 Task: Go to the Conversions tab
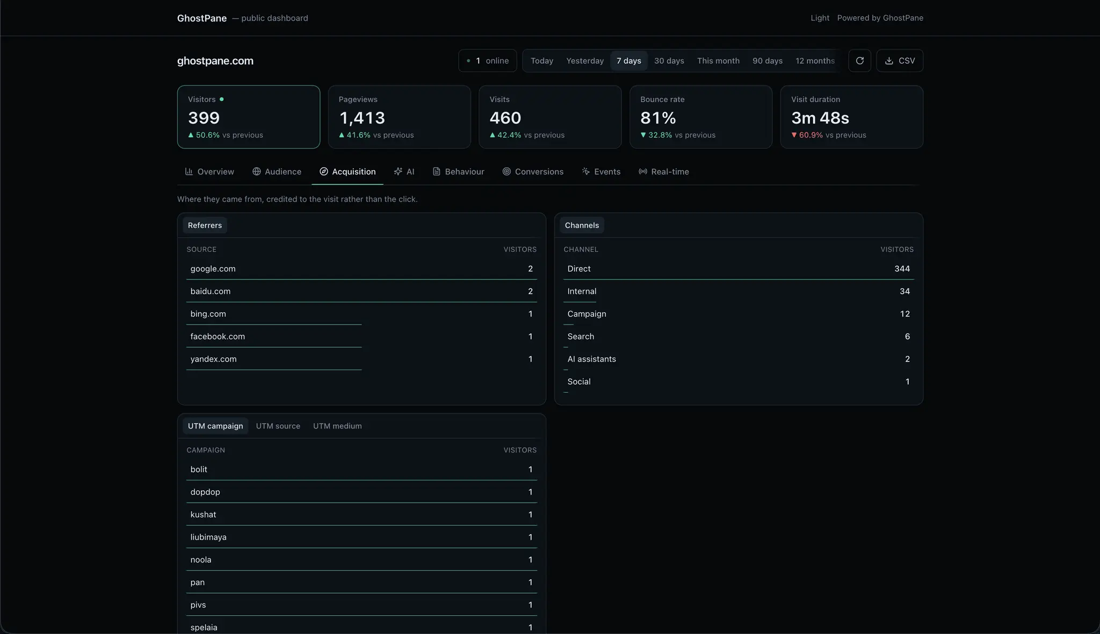point(533,172)
